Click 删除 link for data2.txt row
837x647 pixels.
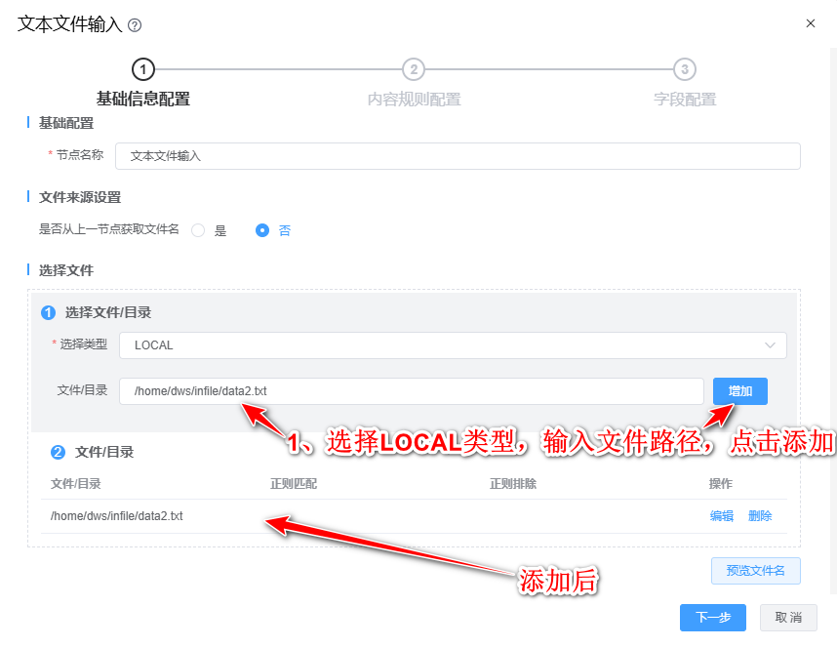click(760, 516)
